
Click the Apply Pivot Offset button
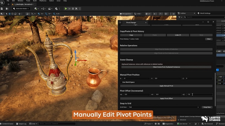click(x=166, y=99)
